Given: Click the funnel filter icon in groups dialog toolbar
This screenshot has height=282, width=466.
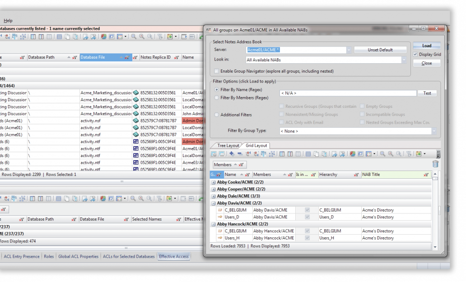Looking at the screenshot, I should pos(409,154).
